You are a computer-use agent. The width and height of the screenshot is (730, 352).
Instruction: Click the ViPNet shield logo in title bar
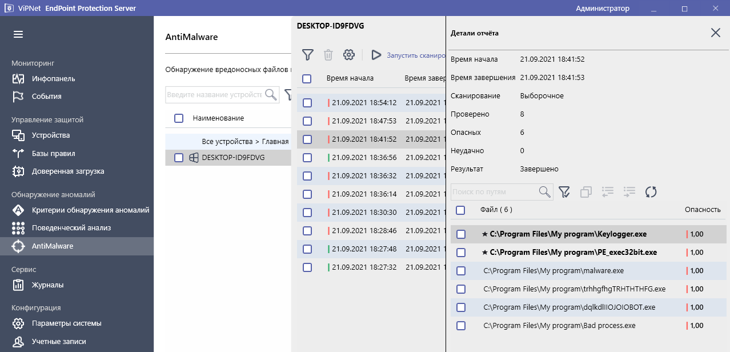[x=10, y=9]
